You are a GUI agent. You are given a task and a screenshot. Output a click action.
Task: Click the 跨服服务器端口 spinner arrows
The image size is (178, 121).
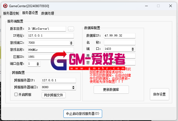point(73,87)
